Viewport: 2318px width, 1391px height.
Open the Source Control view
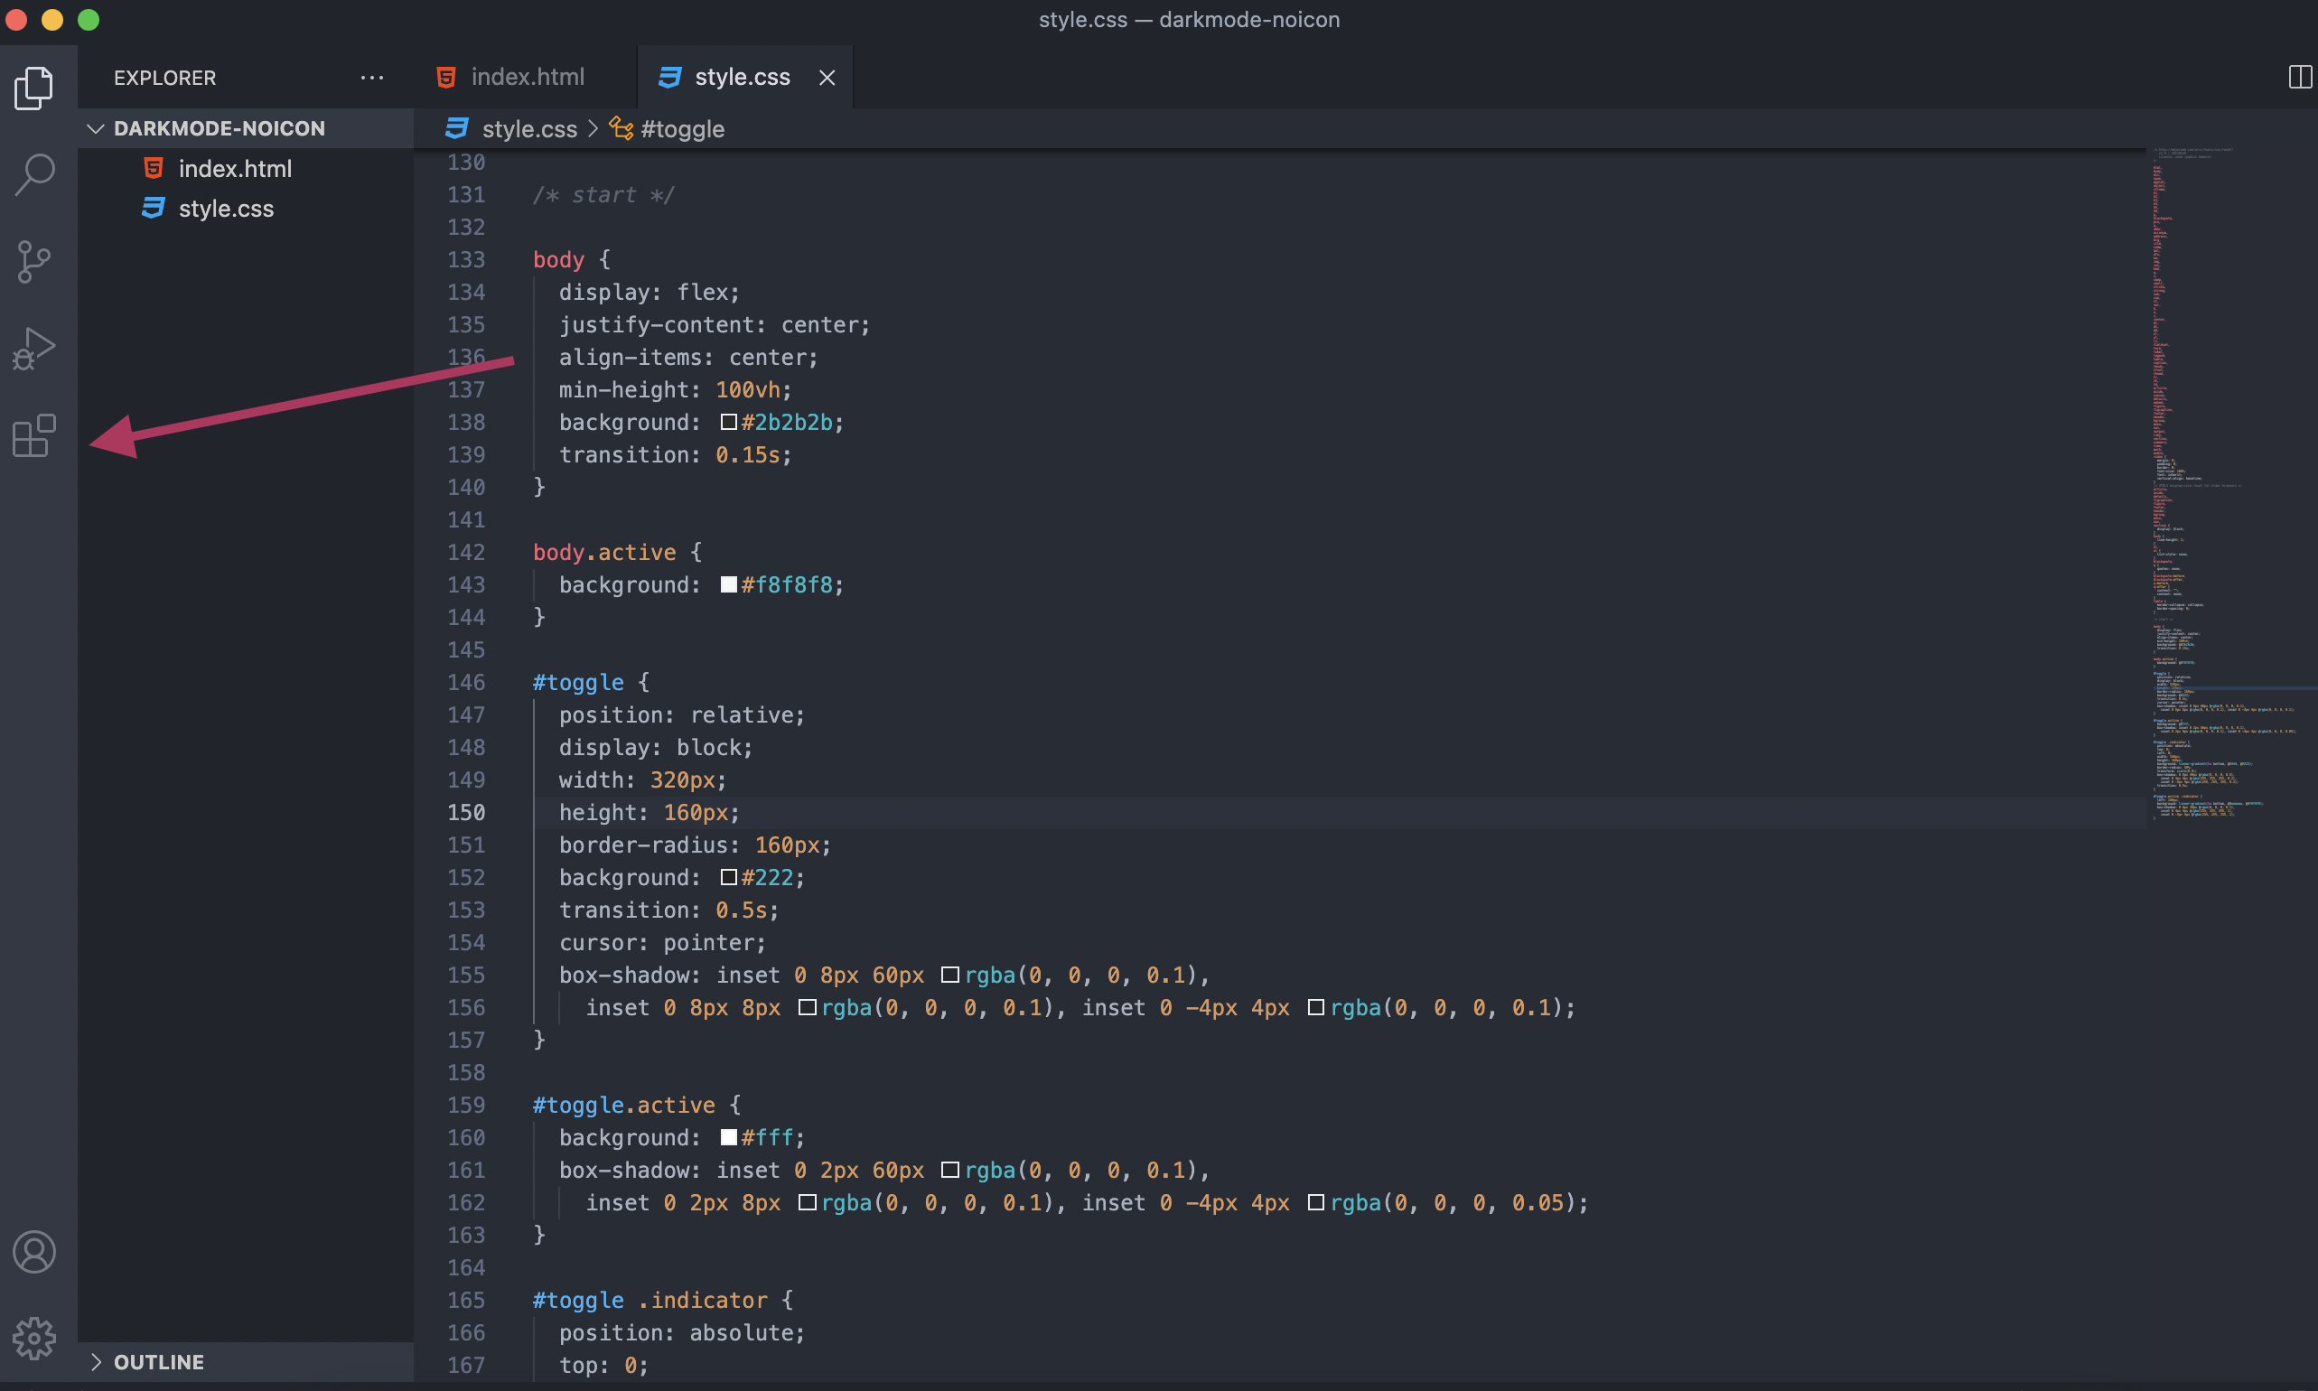[34, 262]
